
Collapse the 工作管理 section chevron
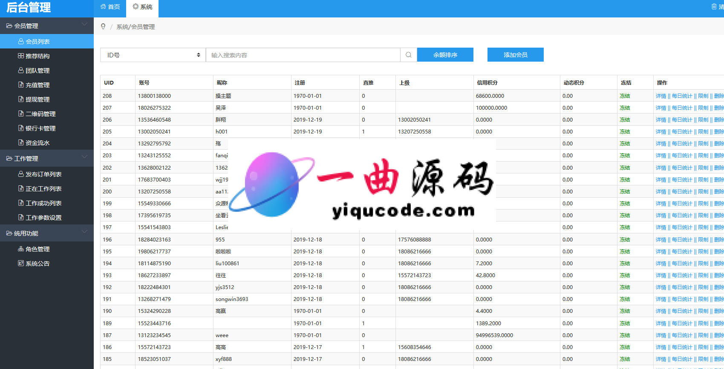(x=84, y=158)
